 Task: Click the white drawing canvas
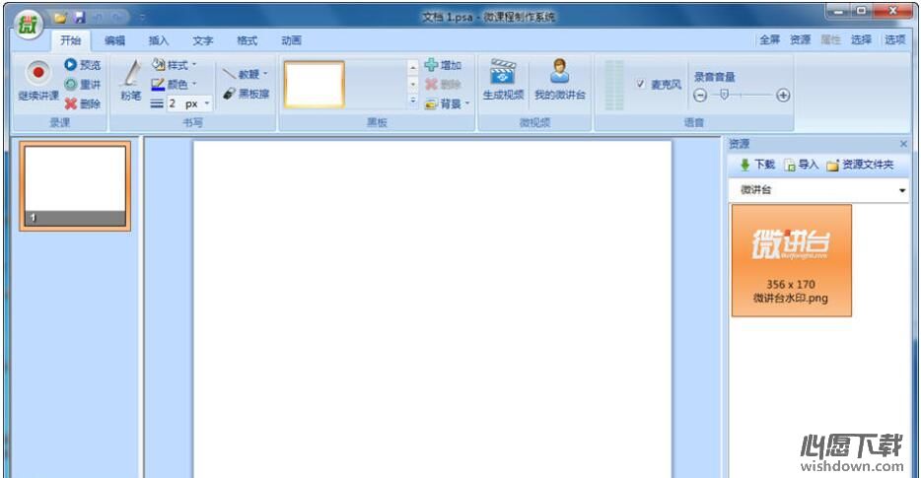click(432, 308)
